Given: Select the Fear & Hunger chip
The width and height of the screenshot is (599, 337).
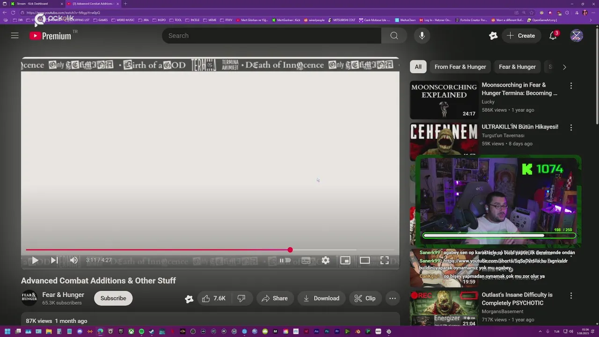Looking at the screenshot, I should [x=517, y=67].
